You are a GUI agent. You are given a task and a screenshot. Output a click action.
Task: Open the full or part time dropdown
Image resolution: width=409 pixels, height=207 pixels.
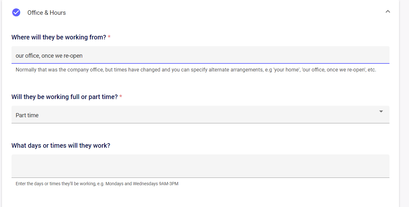[x=200, y=115]
